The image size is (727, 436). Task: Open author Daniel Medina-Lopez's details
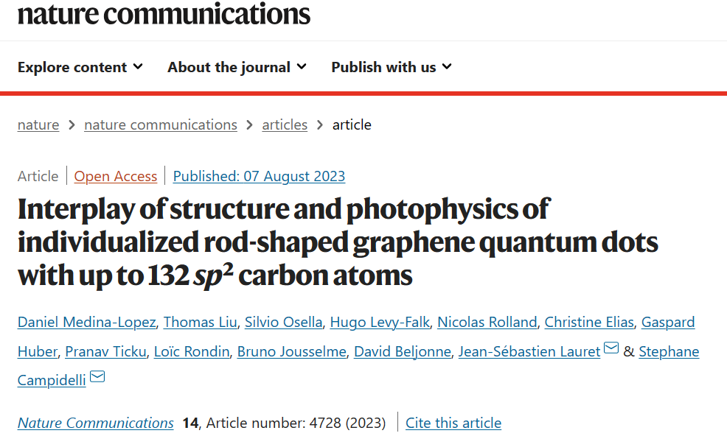click(87, 322)
